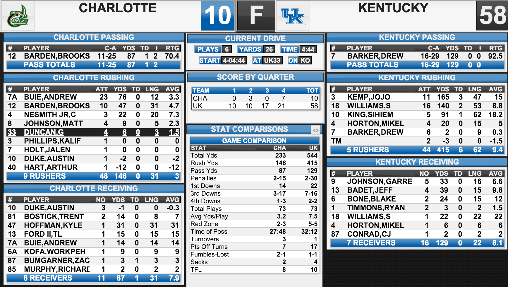Select the Time of Poss stat row
The height and width of the screenshot is (287, 508).
pos(254,231)
